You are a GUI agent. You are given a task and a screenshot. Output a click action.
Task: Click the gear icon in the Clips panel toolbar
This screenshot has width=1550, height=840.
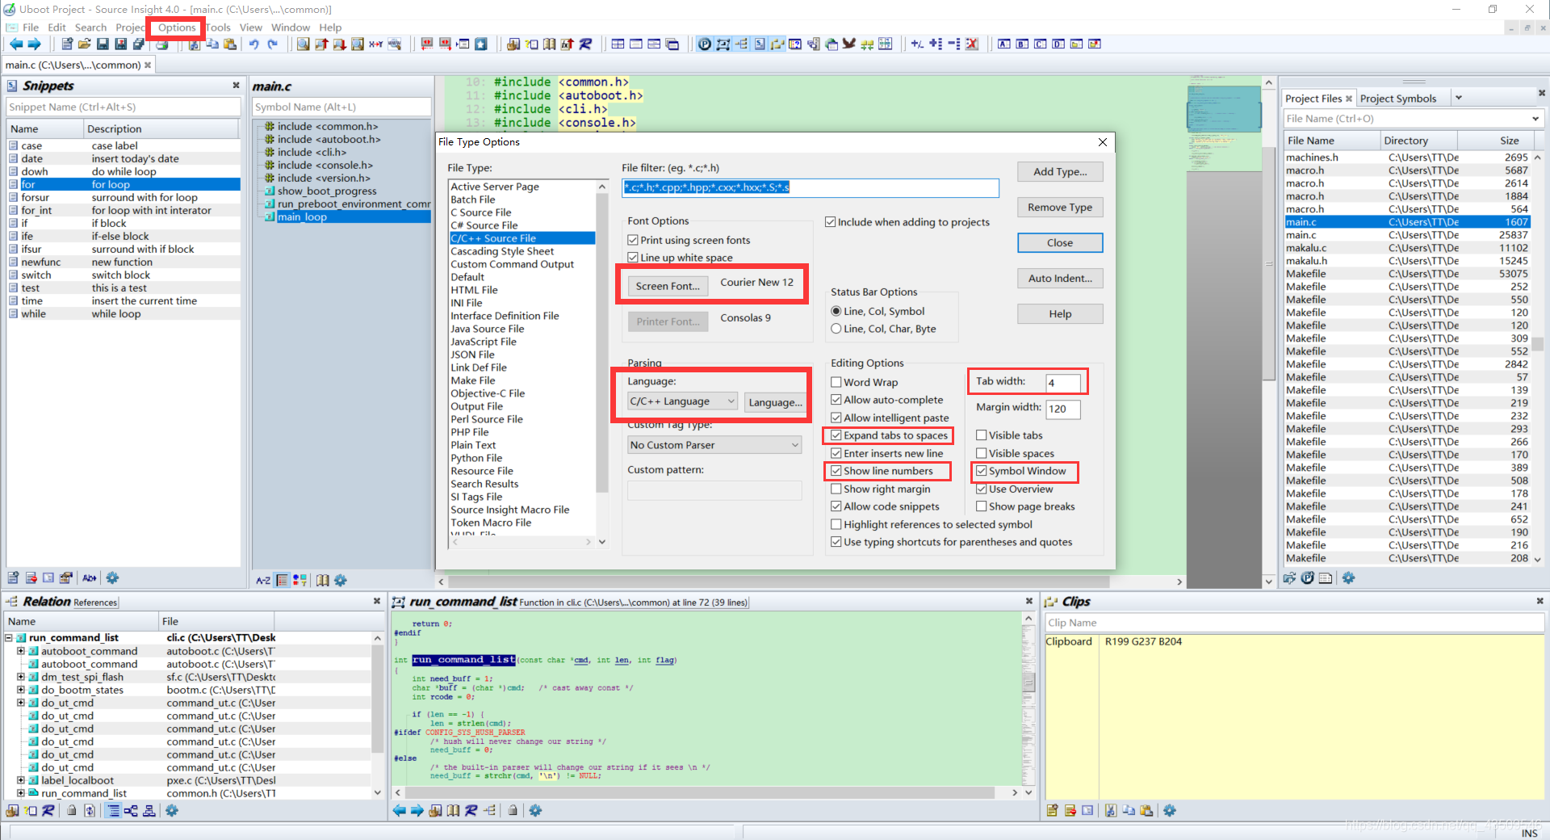pos(1170,810)
